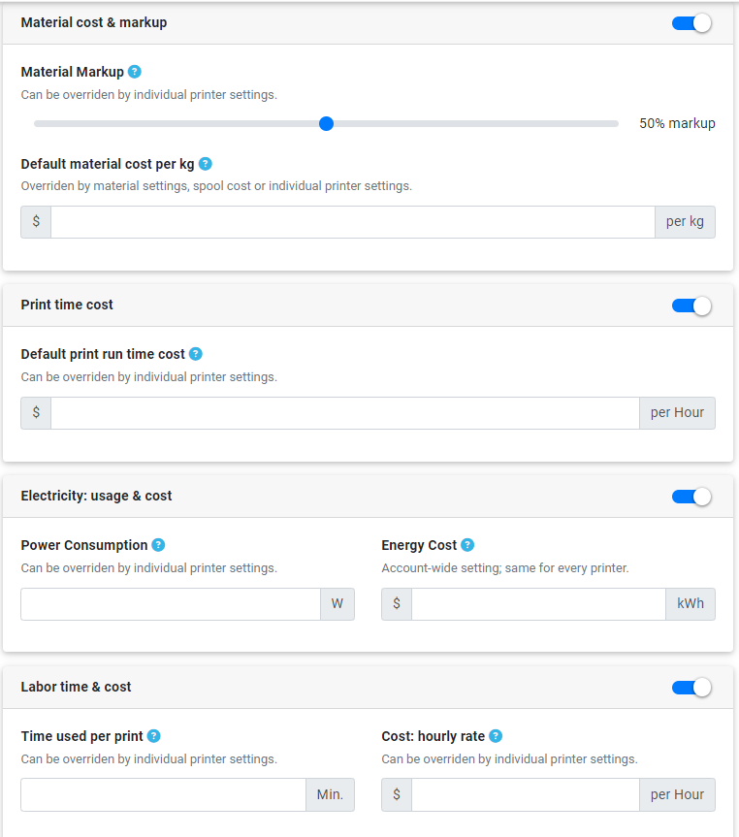
Task: Click the Energy Cost question mark icon
Action: pos(467,545)
